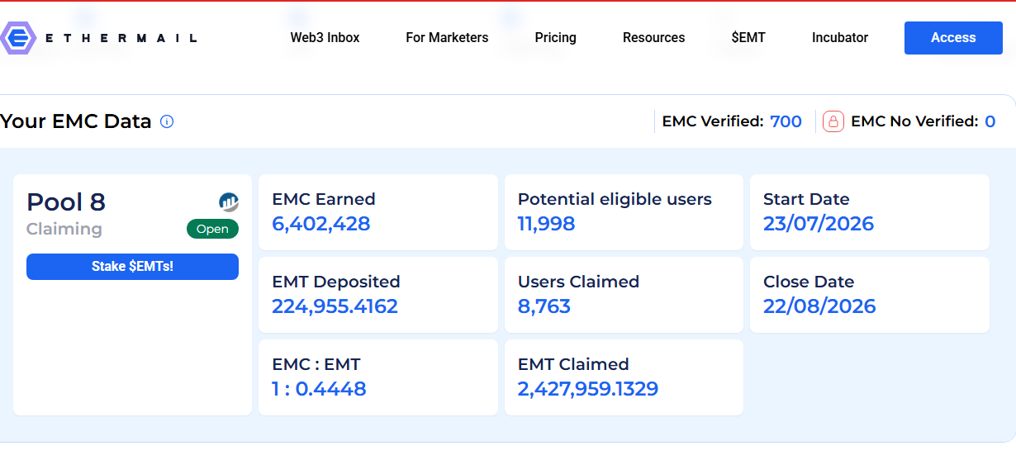This screenshot has width=1016, height=460.
Task: Select the Close Date value 22/08/2026
Action: coord(819,306)
